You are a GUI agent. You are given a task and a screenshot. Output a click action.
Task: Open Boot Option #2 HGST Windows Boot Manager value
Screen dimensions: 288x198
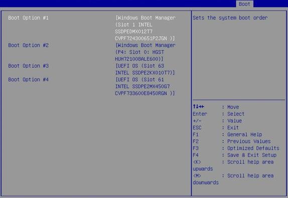146,52
